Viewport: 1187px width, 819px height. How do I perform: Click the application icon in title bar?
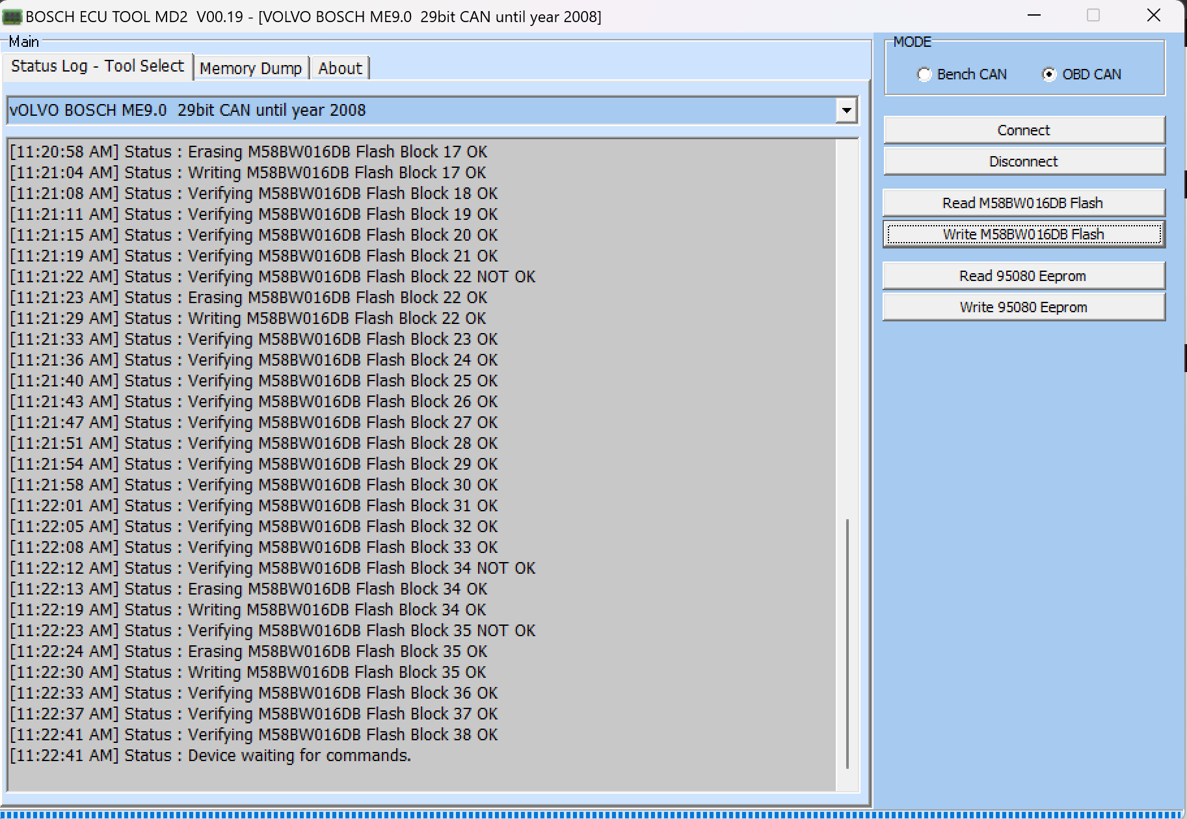point(12,16)
